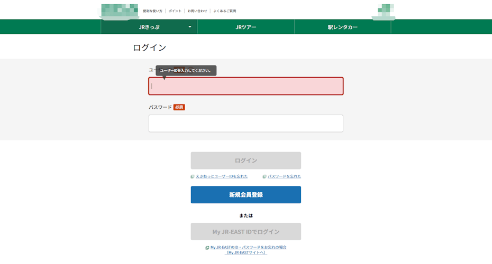Screen dimensions: 492x264
Task: Open the お問い合わせ header link
Action: [197, 11]
